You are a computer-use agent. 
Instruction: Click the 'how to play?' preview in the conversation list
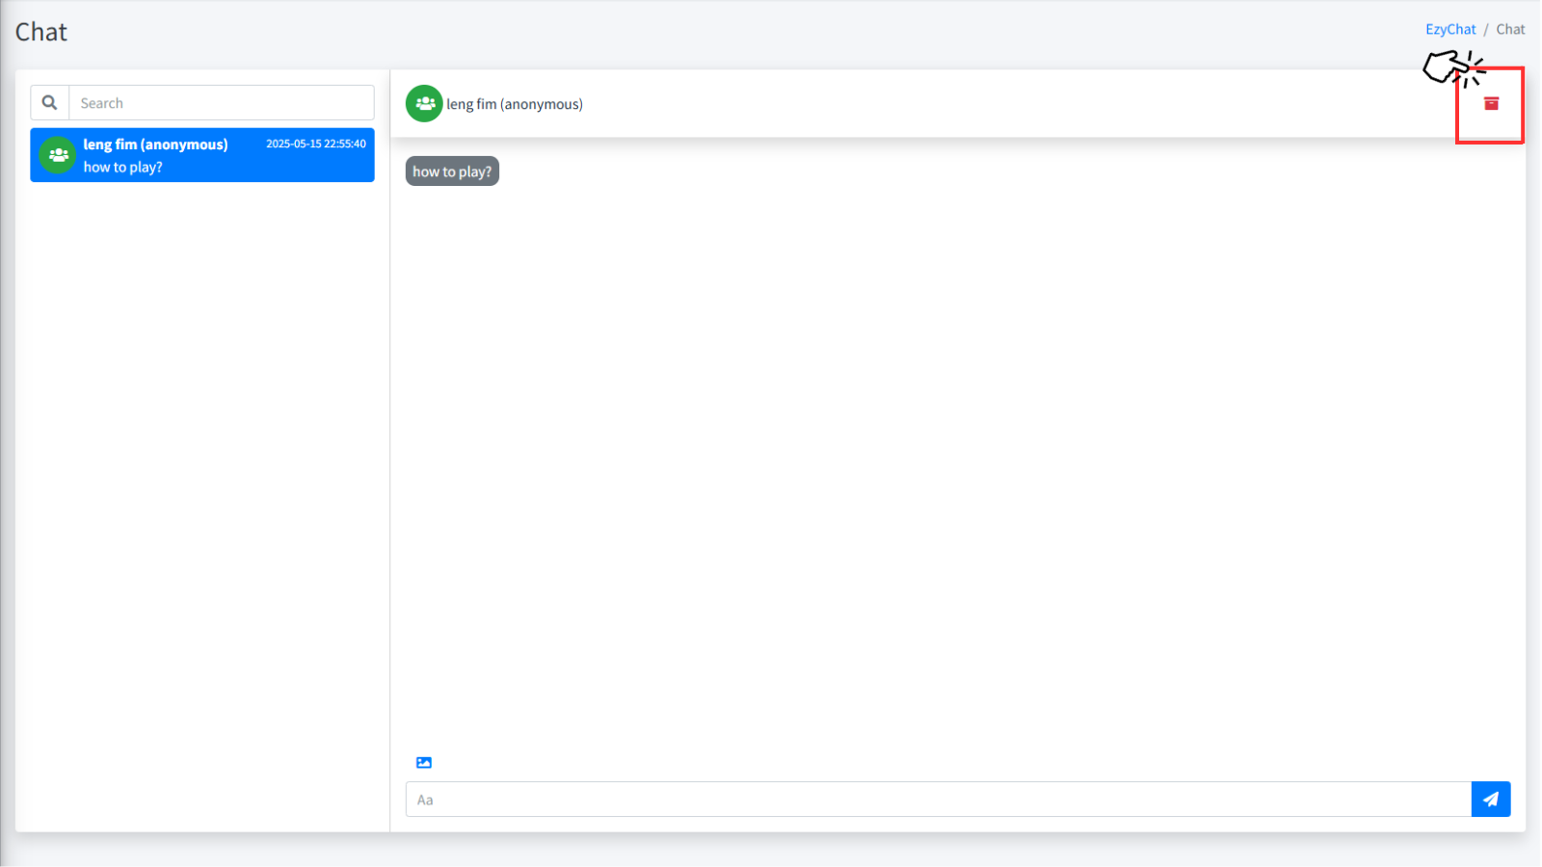(x=123, y=168)
